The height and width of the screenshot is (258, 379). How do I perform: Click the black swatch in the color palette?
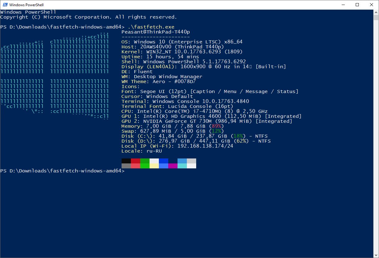point(126,161)
